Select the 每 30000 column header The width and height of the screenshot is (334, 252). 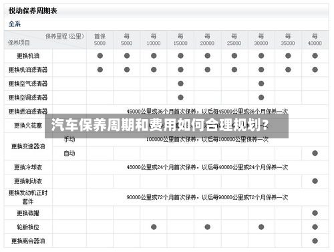[x=261, y=39]
